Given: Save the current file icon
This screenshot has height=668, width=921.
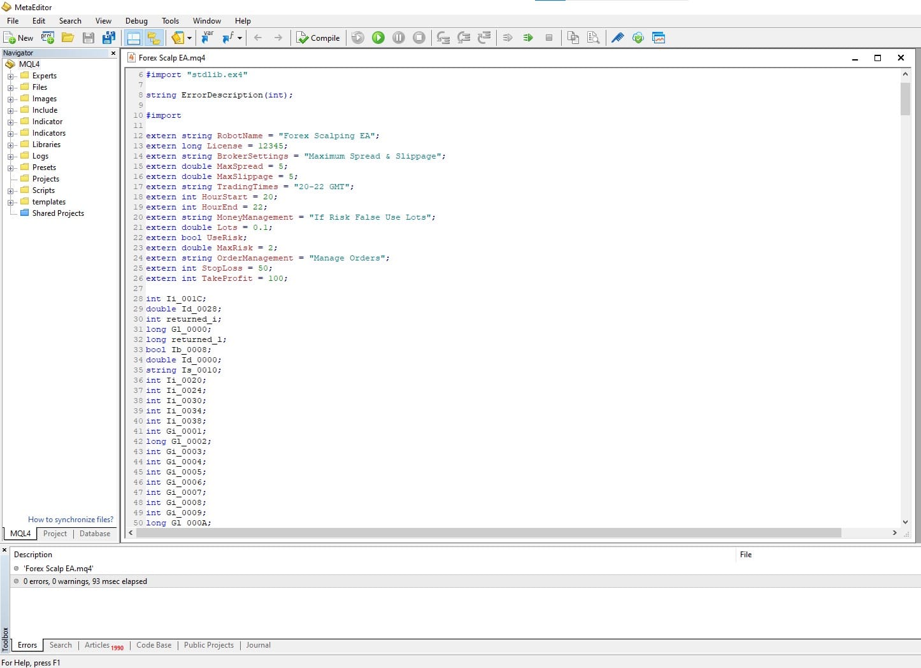Looking at the screenshot, I should click(88, 38).
